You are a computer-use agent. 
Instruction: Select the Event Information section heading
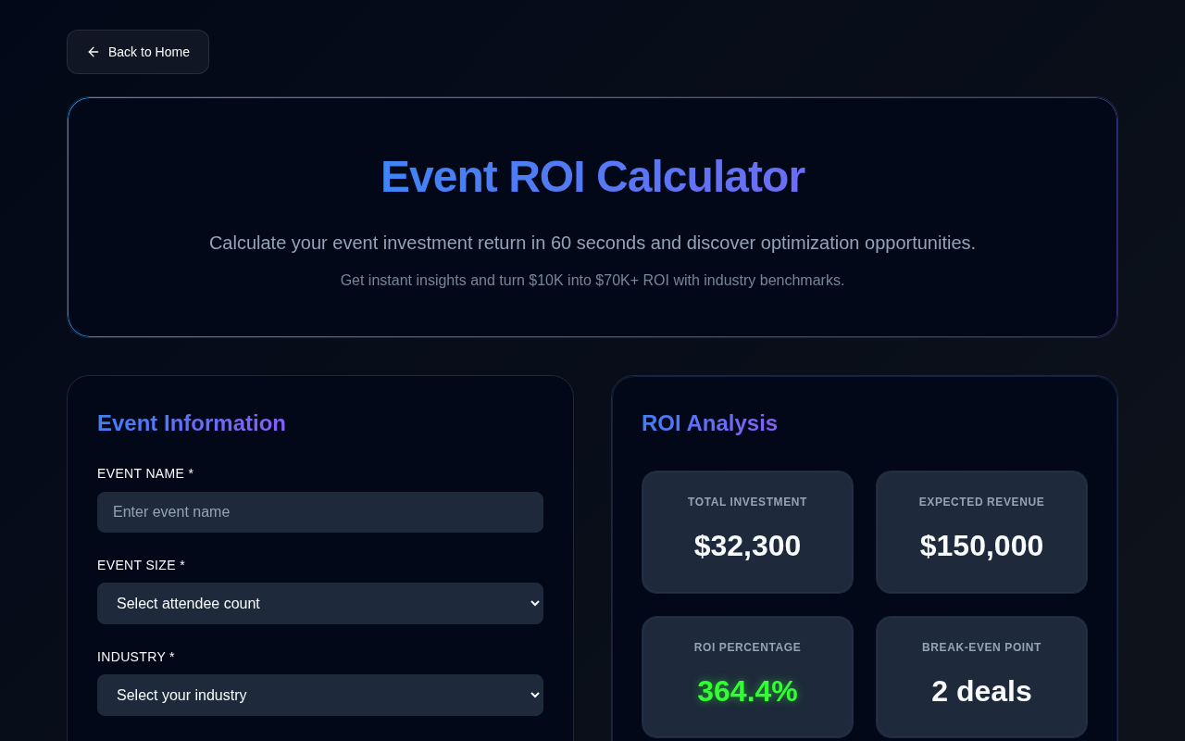point(192,423)
